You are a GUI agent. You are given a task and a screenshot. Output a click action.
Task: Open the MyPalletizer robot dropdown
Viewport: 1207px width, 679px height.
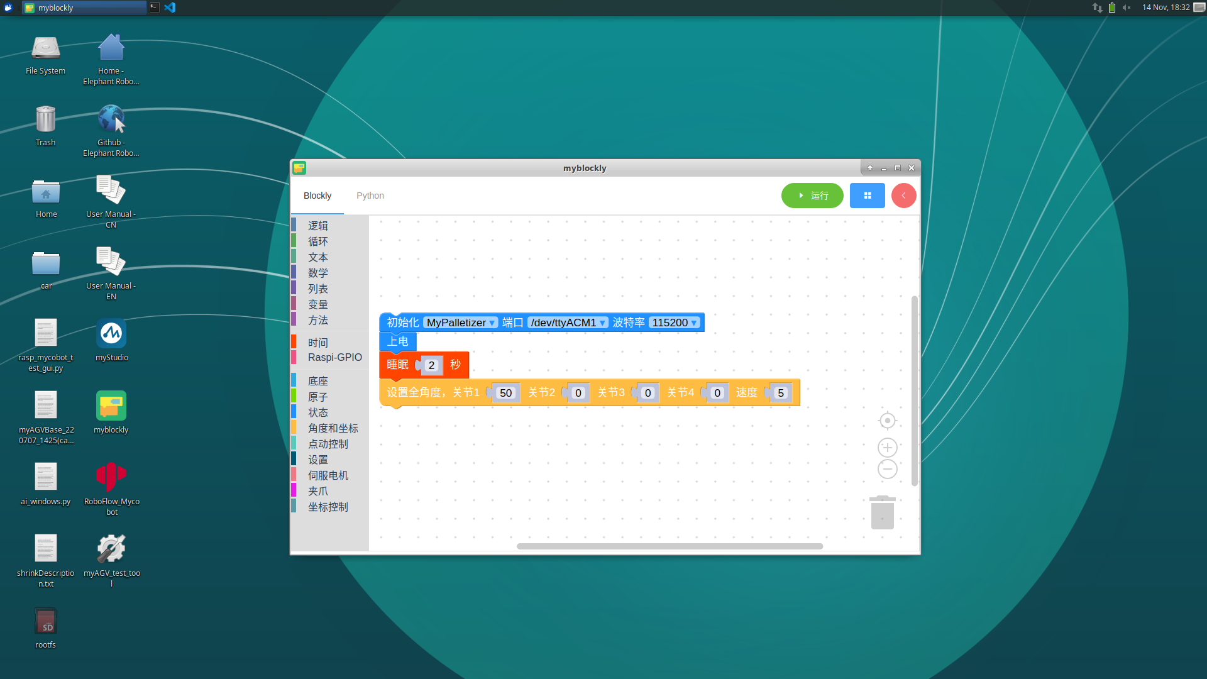pos(461,323)
